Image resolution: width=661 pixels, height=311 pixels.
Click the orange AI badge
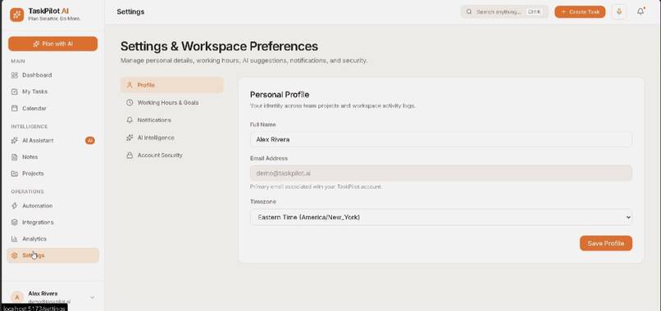(89, 141)
